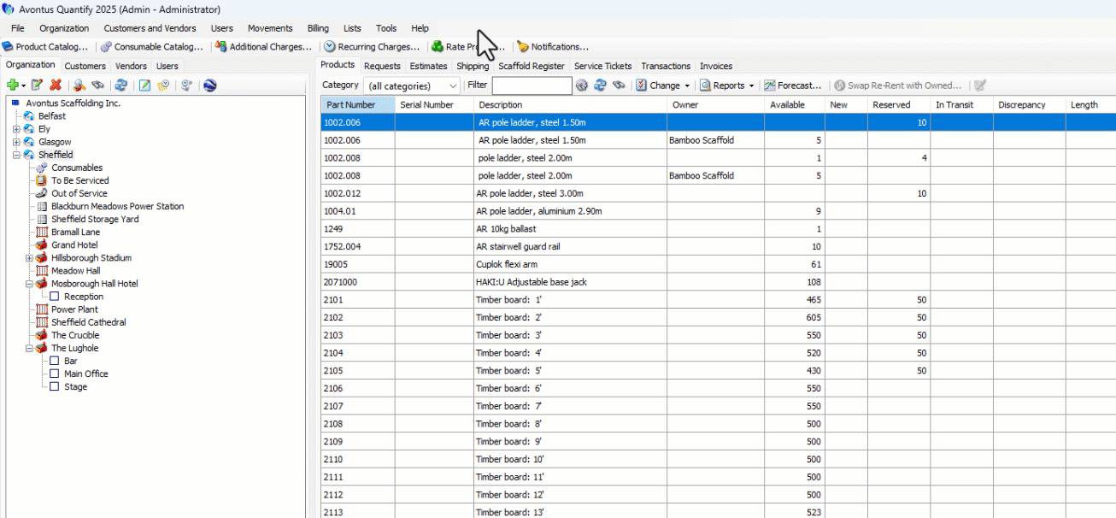Viewport: 1116px width, 518px height.
Task: Click the refresh icon beside Filter box
Action: tap(600, 85)
